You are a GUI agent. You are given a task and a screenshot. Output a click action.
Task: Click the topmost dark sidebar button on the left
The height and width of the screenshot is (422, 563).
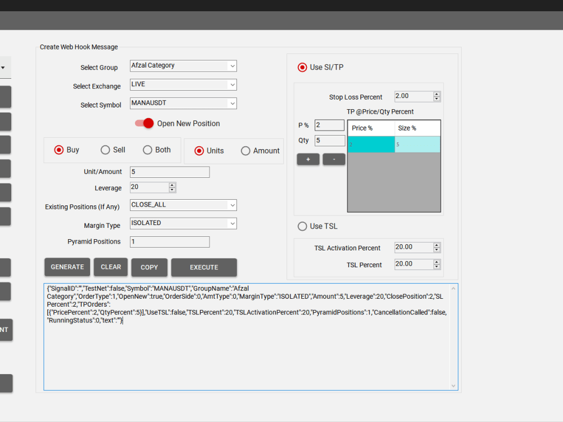[x=6, y=97]
